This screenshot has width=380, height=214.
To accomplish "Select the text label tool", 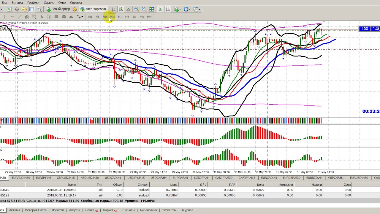I will pos(49,17).
